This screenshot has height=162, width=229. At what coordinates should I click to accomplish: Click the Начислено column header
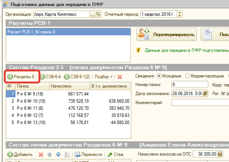pos(69,86)
